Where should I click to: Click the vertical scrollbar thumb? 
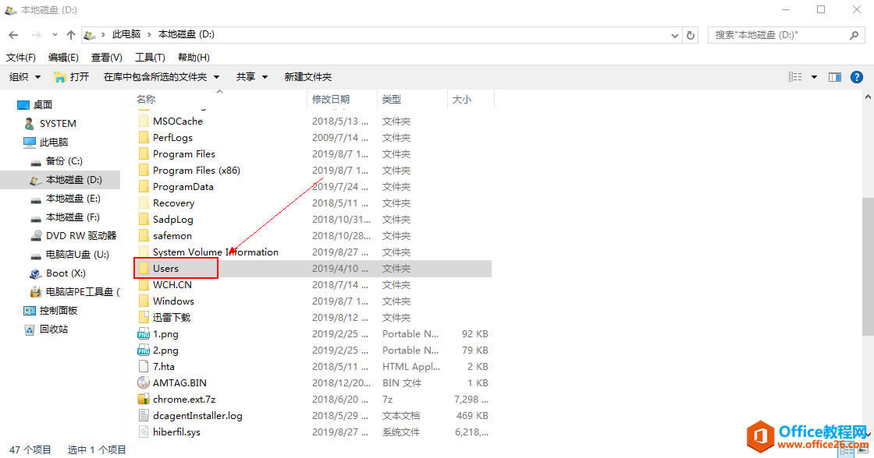click(867, 266)
